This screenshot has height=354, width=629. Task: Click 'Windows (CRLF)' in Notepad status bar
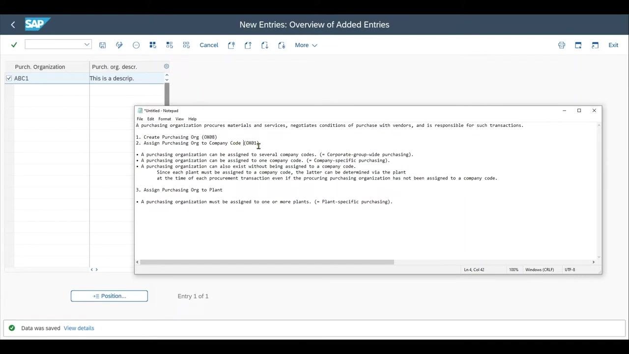[540, 269]
